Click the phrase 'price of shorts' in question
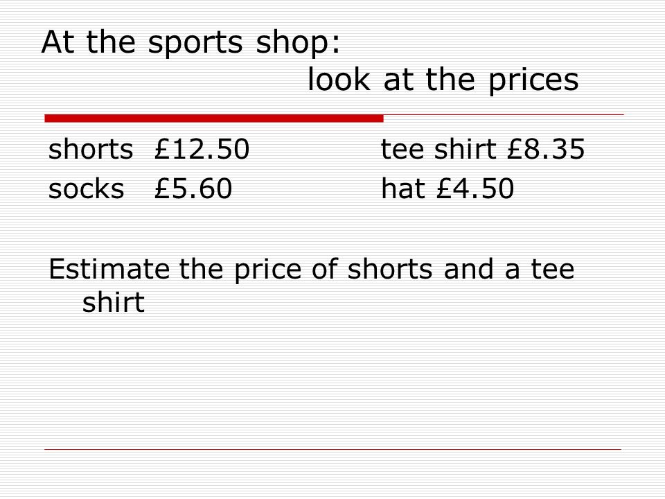This screenshot has height=499, width=665. pos(333,270)
